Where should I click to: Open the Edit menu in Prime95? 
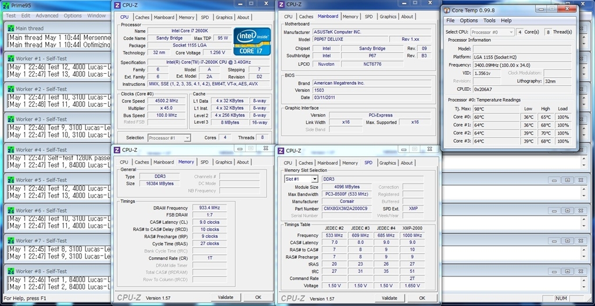[x=26, y=16]
